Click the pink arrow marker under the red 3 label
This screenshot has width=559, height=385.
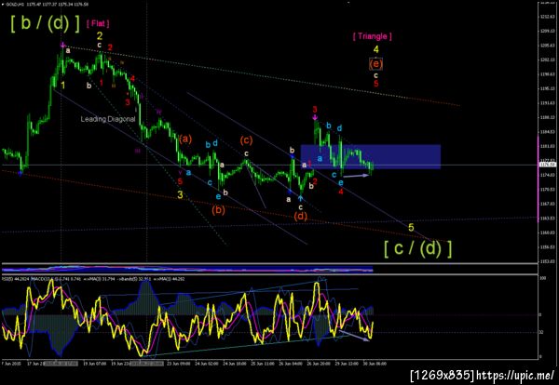(x=315, y=117)
